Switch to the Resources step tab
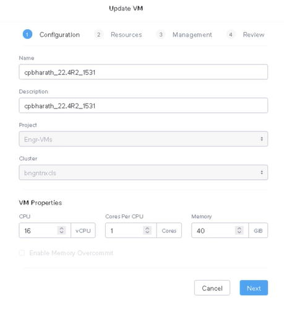Viewport: 284px width, 321px height. click(126, 35)
